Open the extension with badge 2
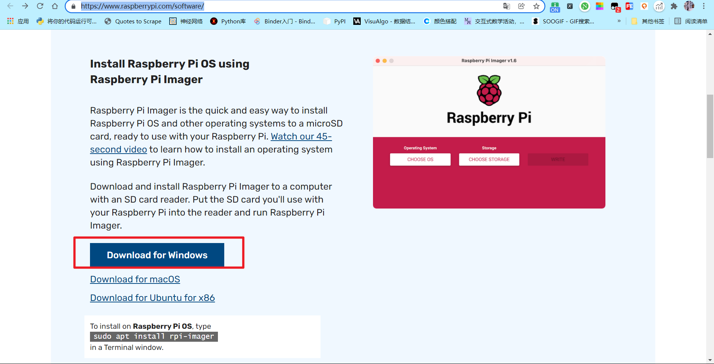714x364 pixels. [615, 7]
